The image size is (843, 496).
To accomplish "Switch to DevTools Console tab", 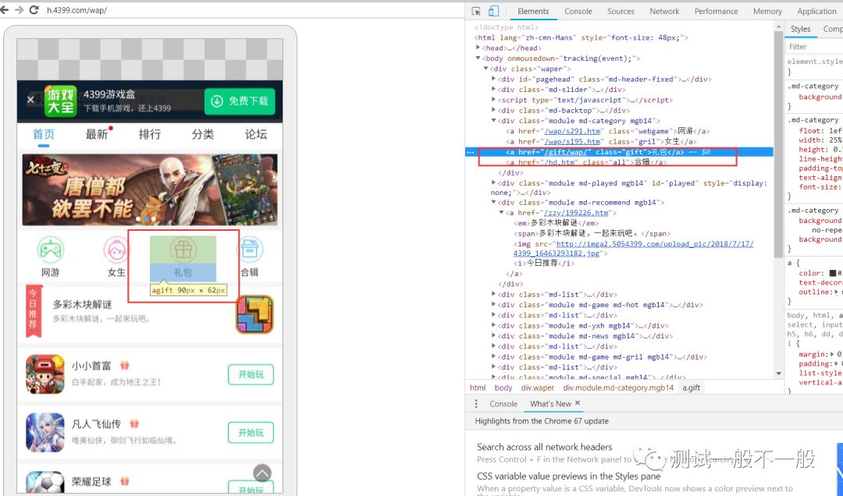I will coord(578,11).
